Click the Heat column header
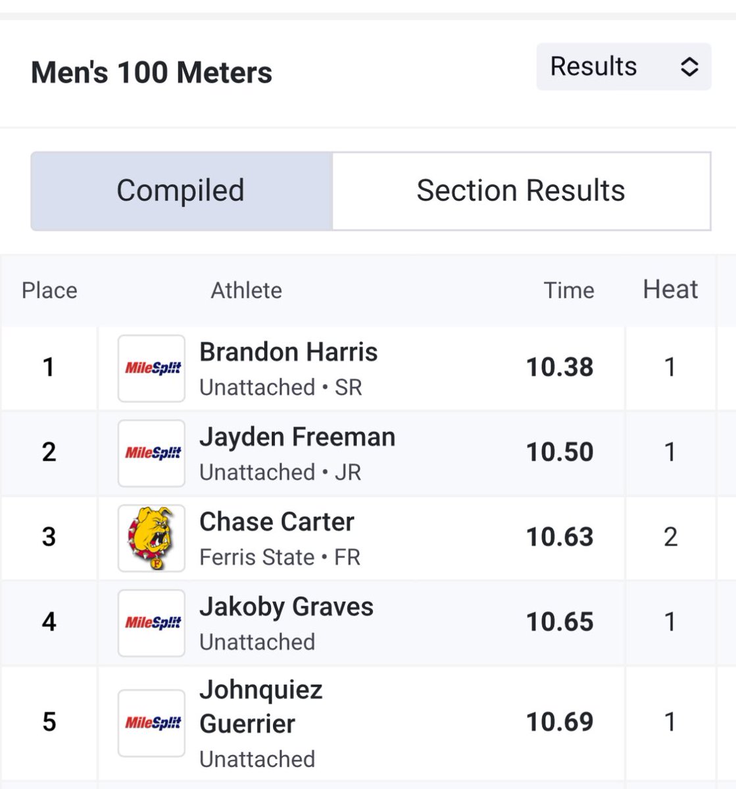This screenshot has height=789, width=736. click(x=670, y=289)
